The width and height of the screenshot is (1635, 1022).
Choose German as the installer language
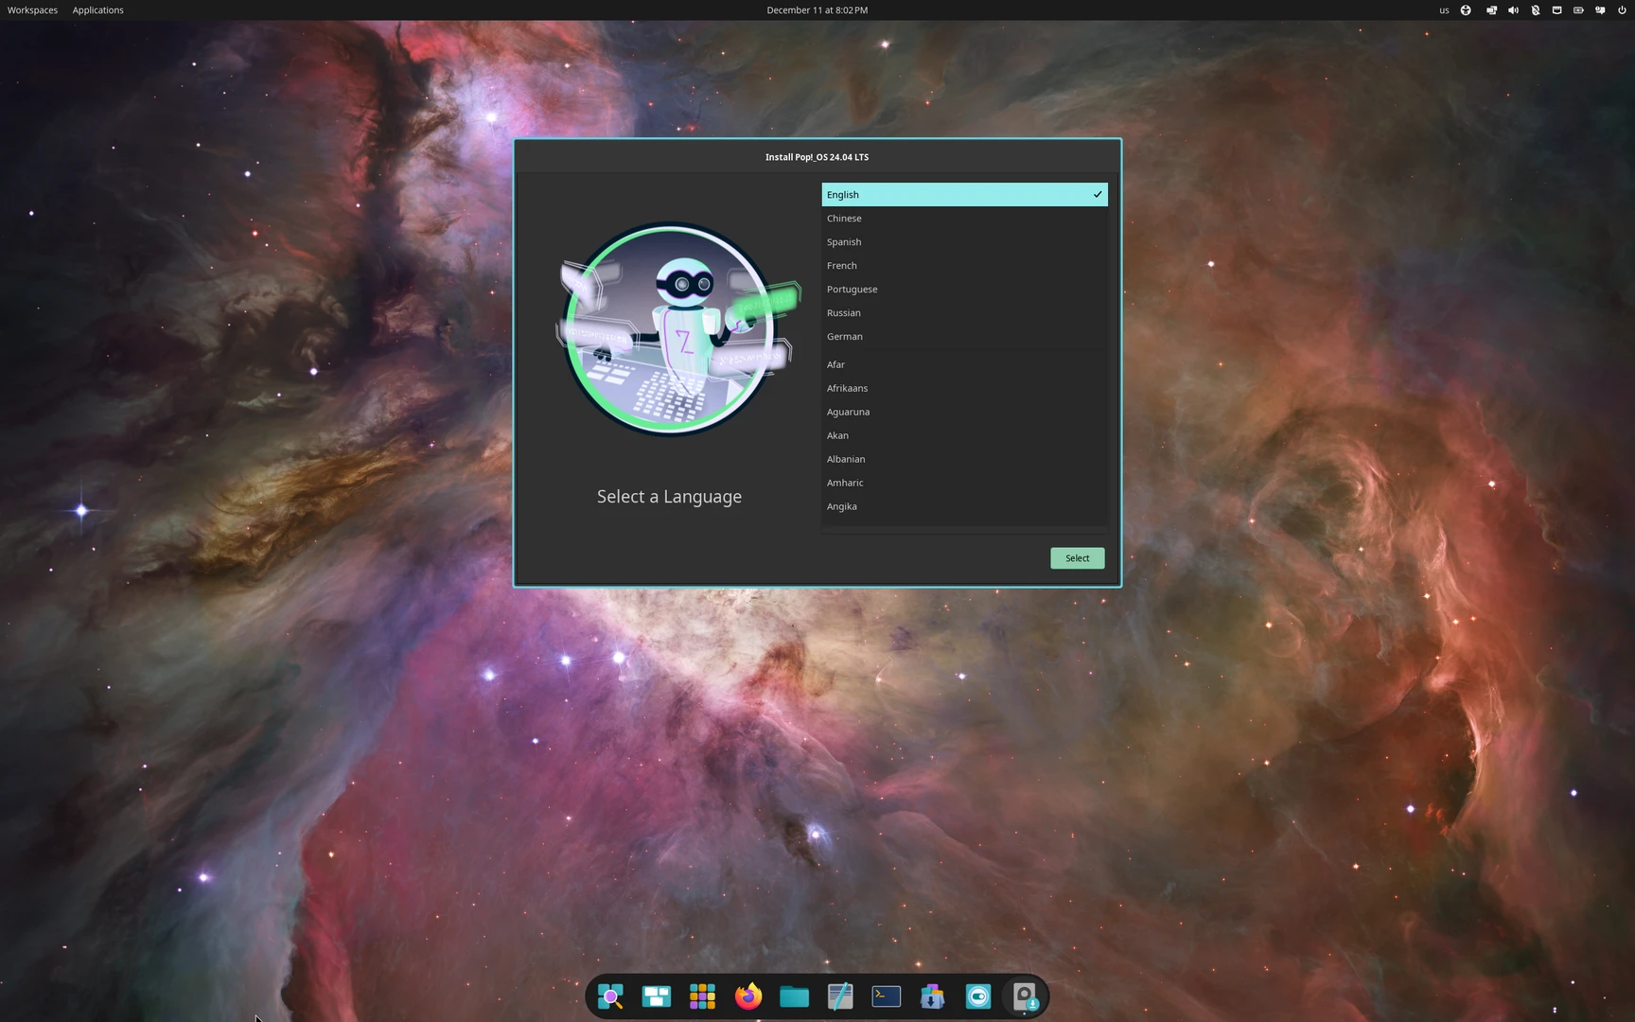tap(963, 336)
